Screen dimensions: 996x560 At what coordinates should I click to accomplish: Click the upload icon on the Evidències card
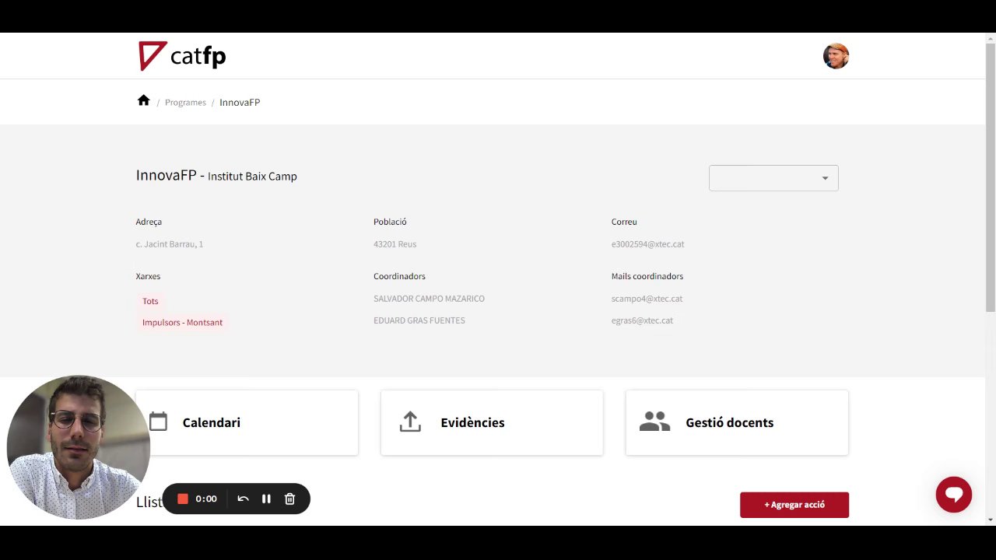pos(410,422)
